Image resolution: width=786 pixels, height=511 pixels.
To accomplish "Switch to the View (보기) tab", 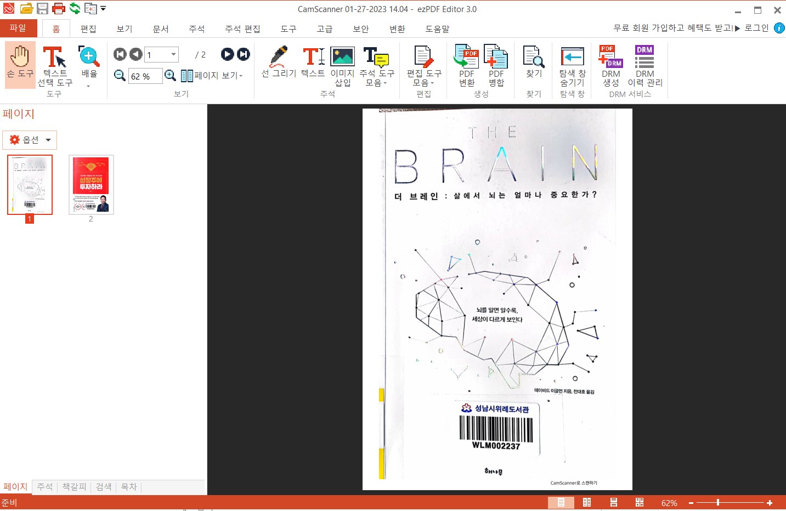I will pyautogui.click(x=125, y=29).
